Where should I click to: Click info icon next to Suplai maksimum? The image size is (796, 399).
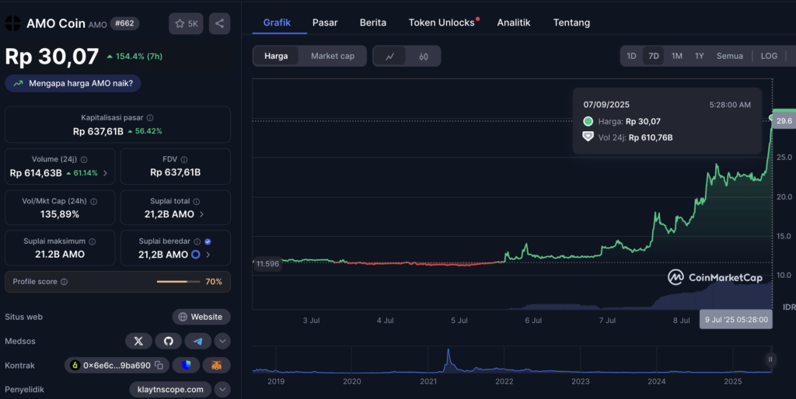(x=92, y=241)
